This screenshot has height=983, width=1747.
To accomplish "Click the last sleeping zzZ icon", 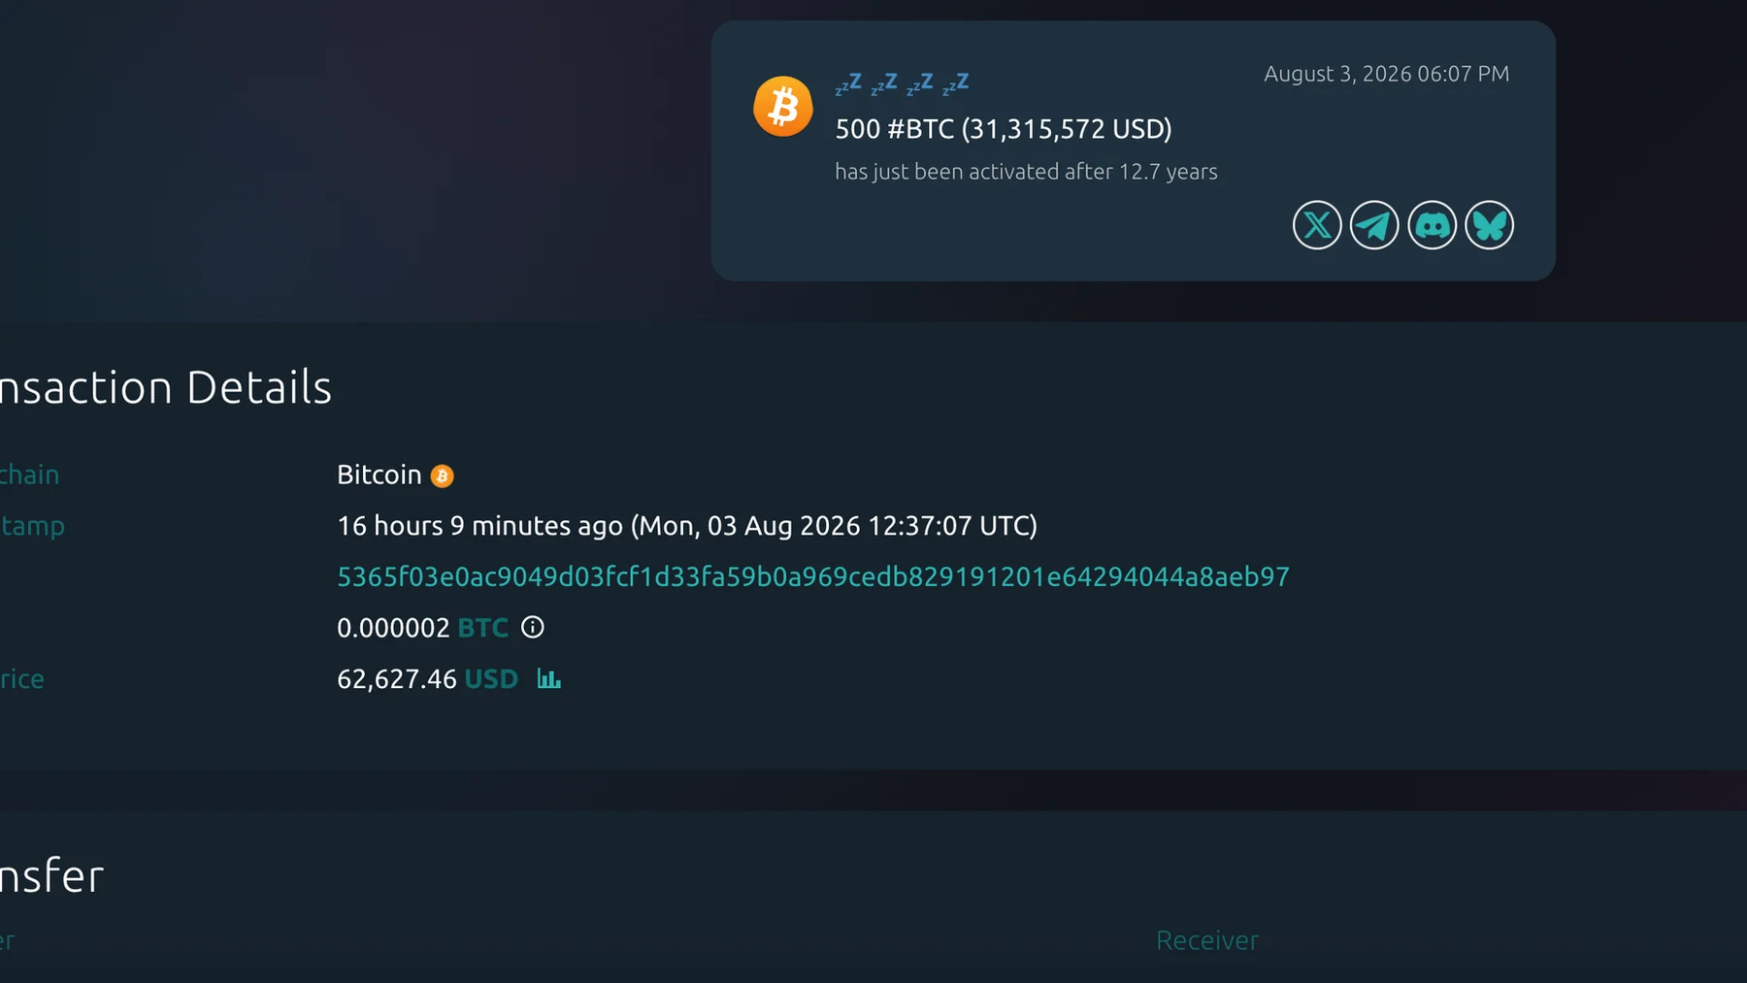I will [x=956, y=84].
